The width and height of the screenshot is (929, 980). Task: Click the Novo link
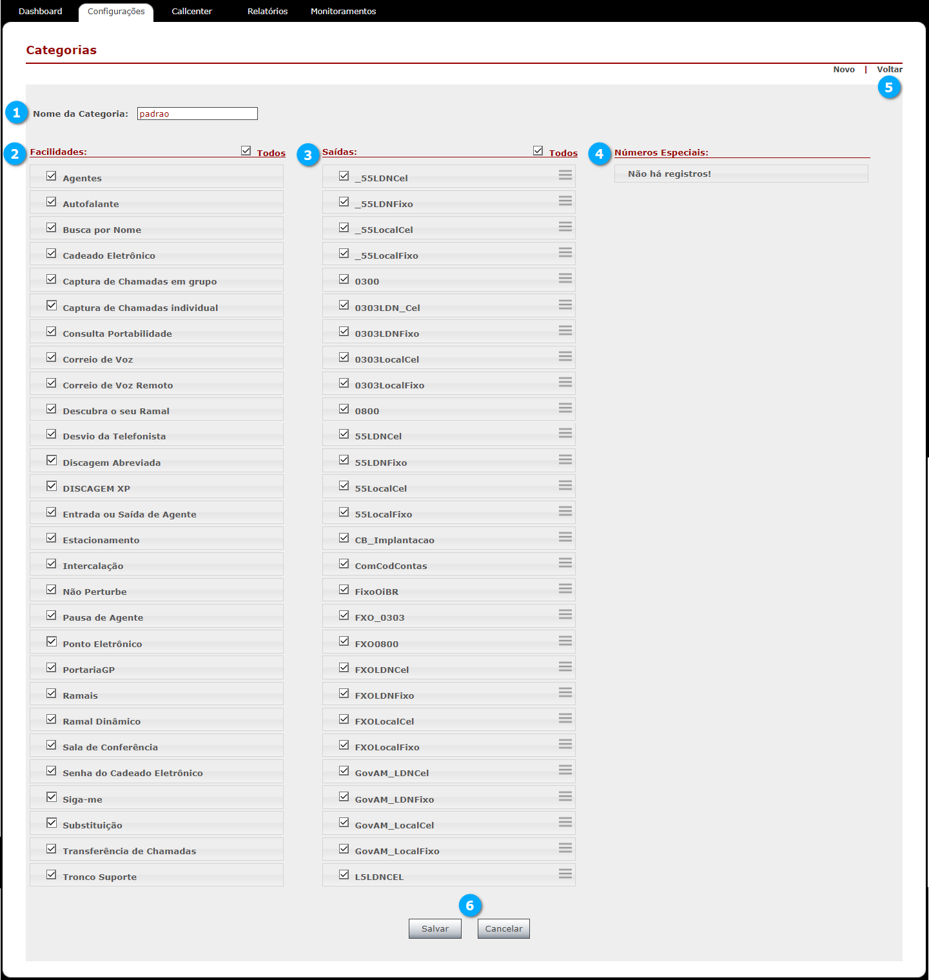click(x=844, y=70)
